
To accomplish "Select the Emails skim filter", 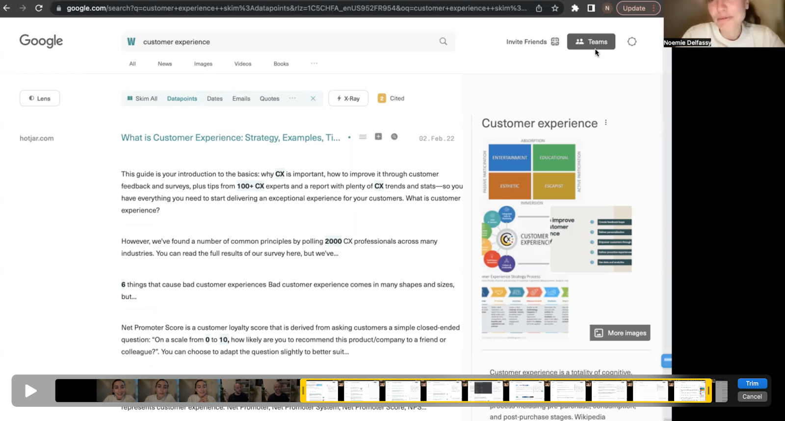I will pyautogui.click(x=241, y=99).
